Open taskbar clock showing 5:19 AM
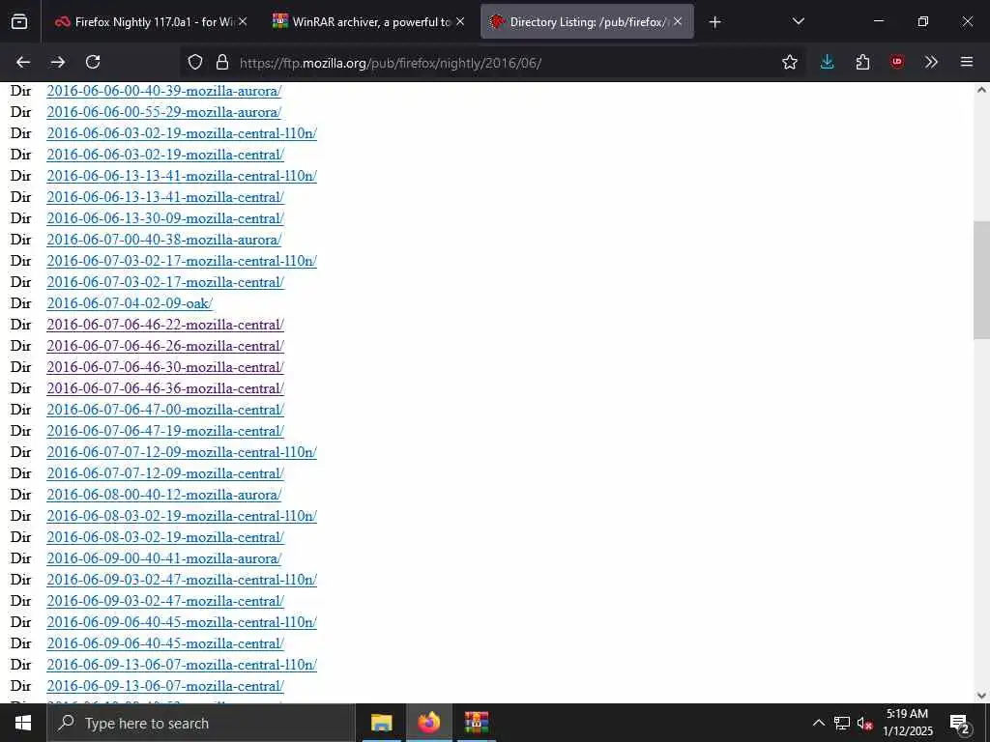 907,723
